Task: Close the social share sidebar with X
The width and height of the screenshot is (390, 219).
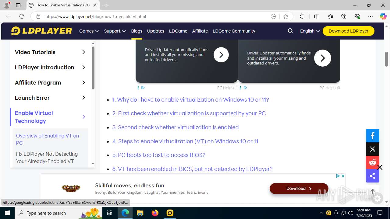Action: [380, 167]
